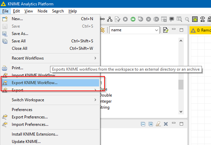This screenshot has width=211, height=145.
Task: Open Preferences from the File menu
Action: point(50,110)
